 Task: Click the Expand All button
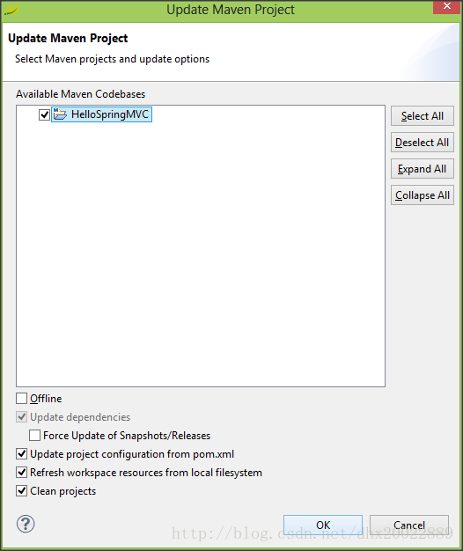[423, 169]
